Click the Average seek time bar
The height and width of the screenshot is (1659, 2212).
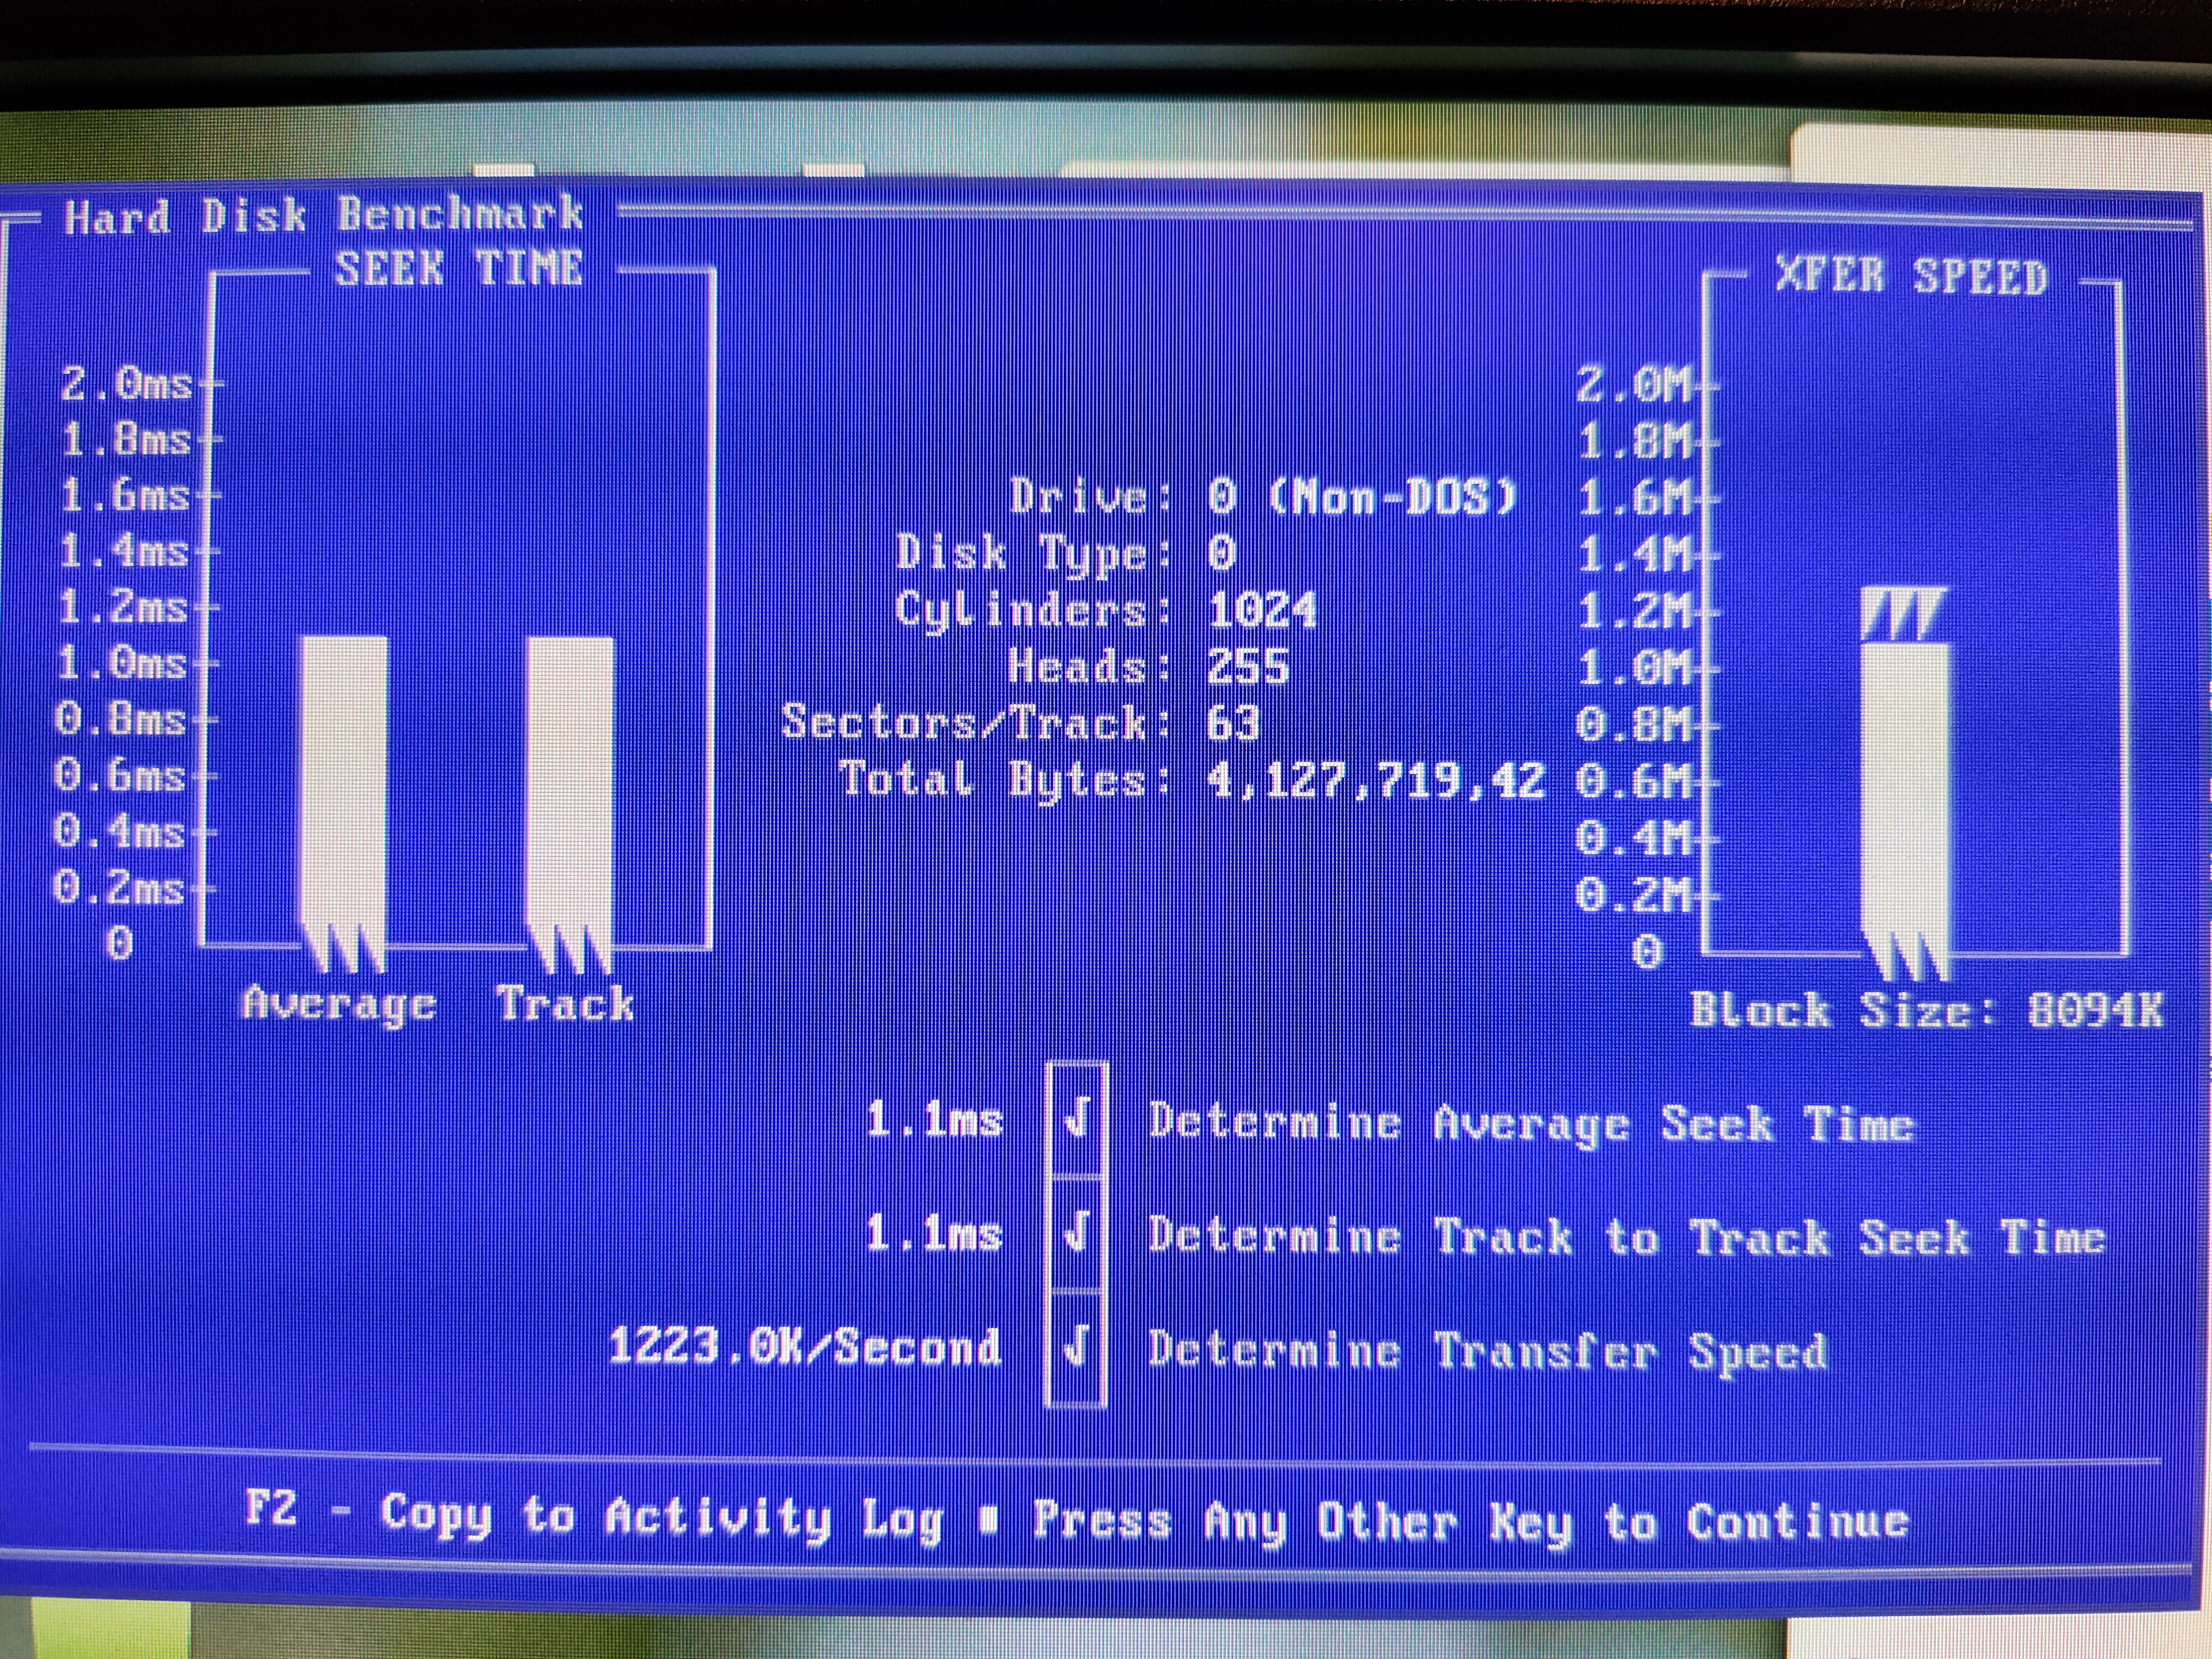[x=344, y=790]
